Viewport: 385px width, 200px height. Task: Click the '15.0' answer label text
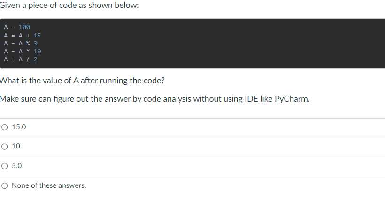[x=19, y=127]
